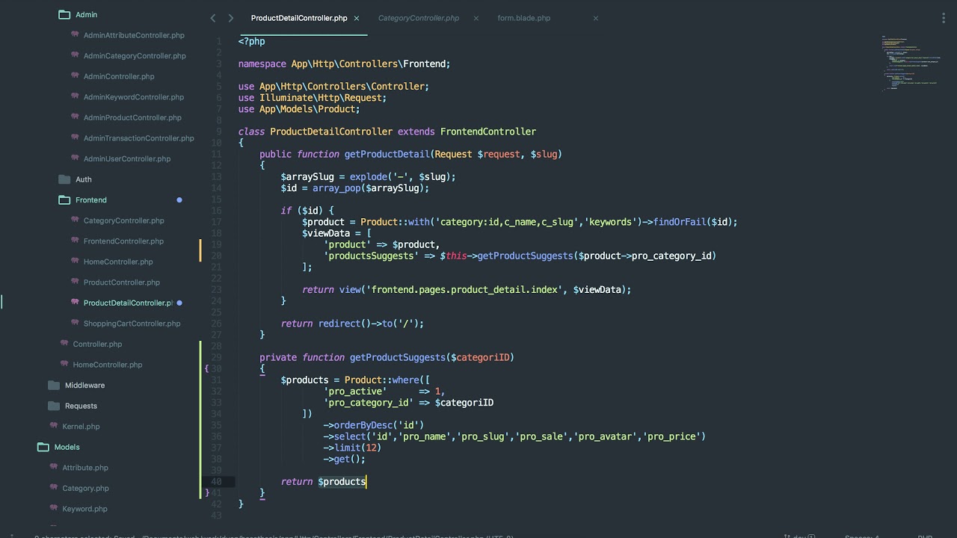
Task: Click the PHP icon beside AdminAttributeController.php
Action: pos(75,35)
